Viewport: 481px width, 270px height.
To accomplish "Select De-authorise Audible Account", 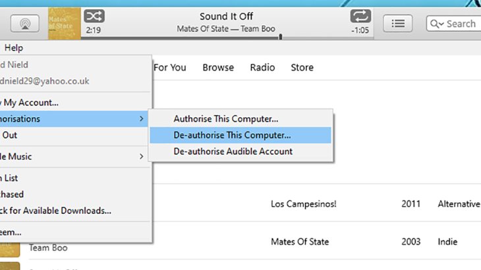I will pos(233,151).
